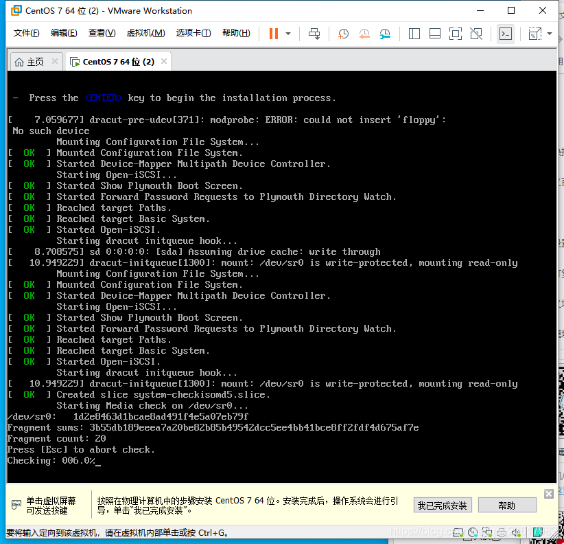Viewport: 564px width, 544px height.
Task: Click the hard disk status icon
Action: (458, 532)
